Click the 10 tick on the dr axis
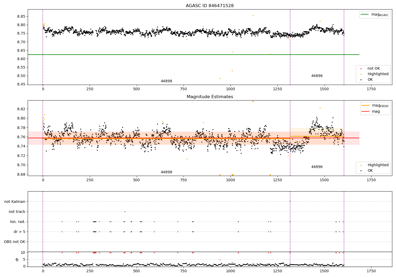Viewport: 396px width, 277px height. [x=23, y=252]
